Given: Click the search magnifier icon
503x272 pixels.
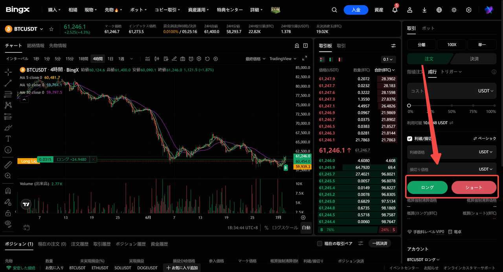Looking at the screenshot, I should coord(334,10).
